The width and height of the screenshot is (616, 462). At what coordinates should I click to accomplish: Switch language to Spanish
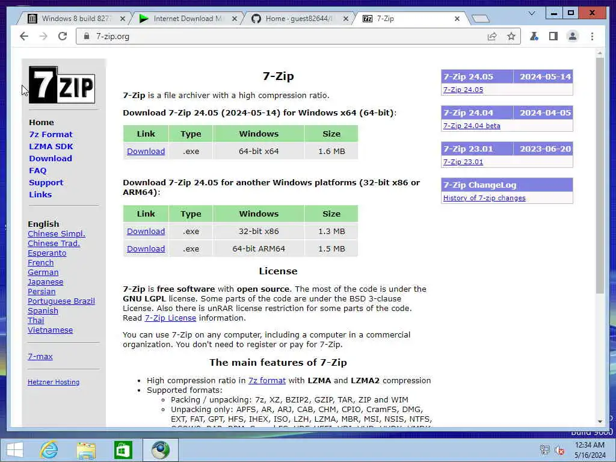(x=43, y=311)
